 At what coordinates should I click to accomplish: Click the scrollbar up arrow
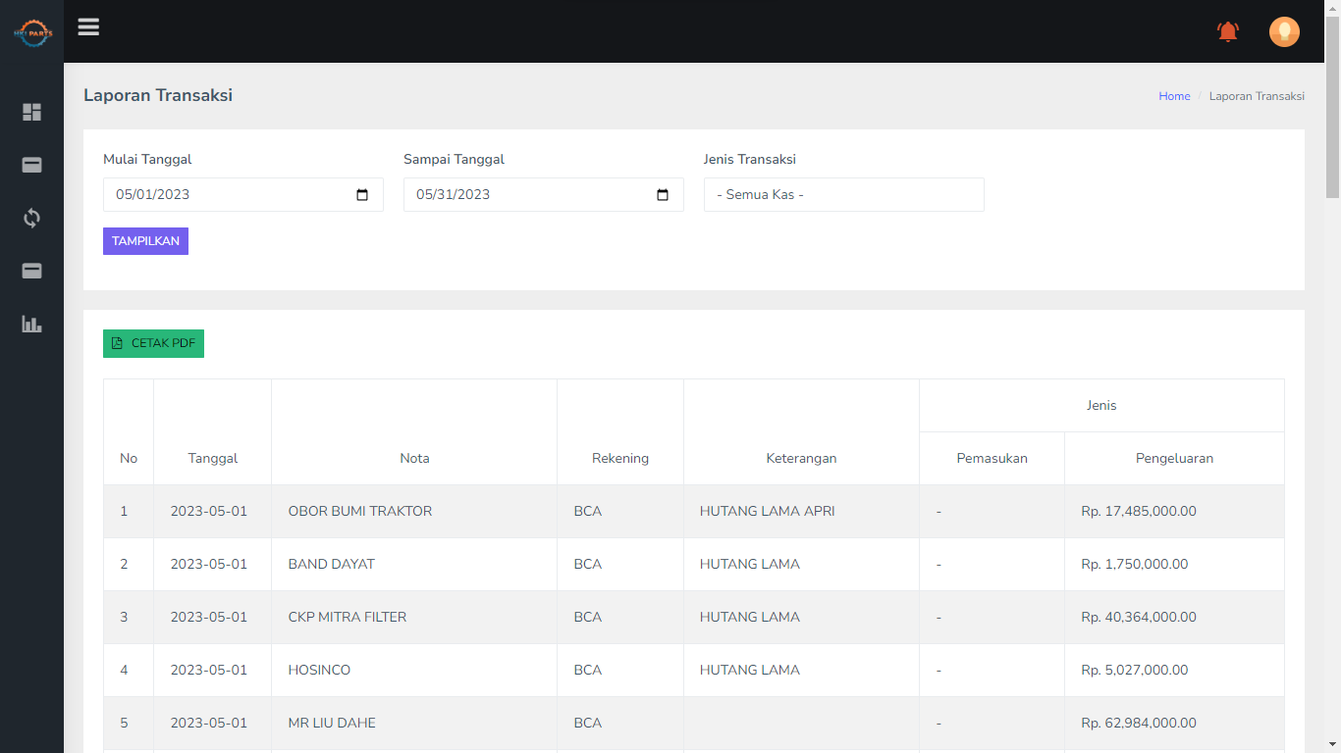pos(1333,8)
